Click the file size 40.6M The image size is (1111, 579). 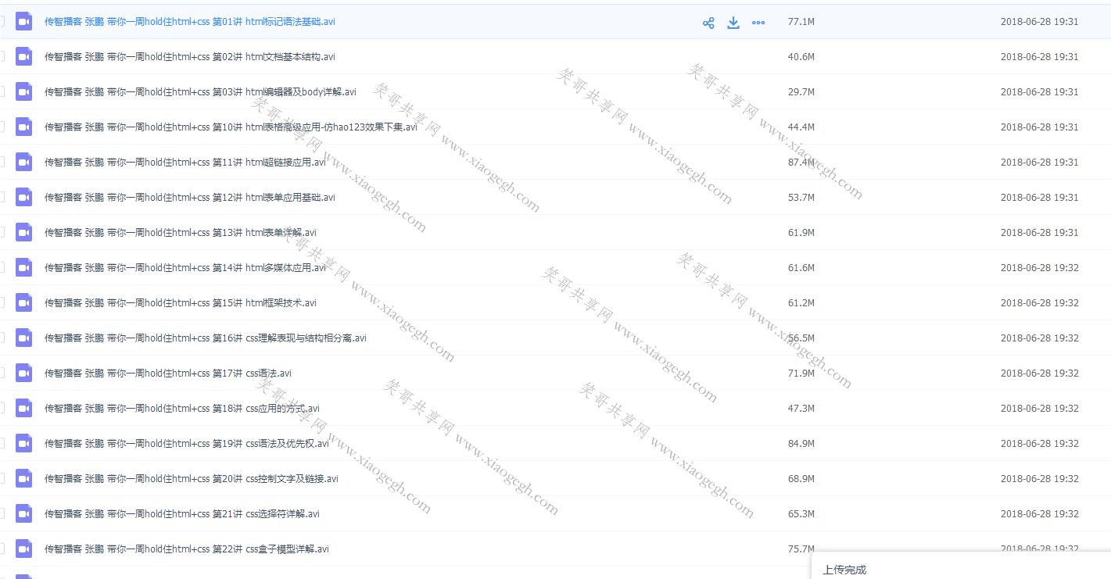801,57
